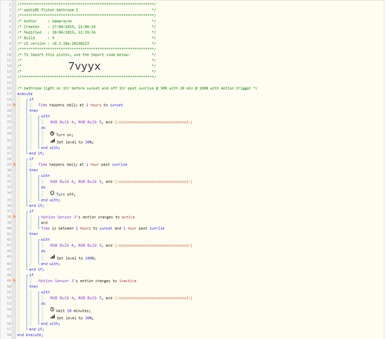Click the lightning trigger icon on line 38
The width and height of the screenshot is (387, 339).
pos(14,217)
